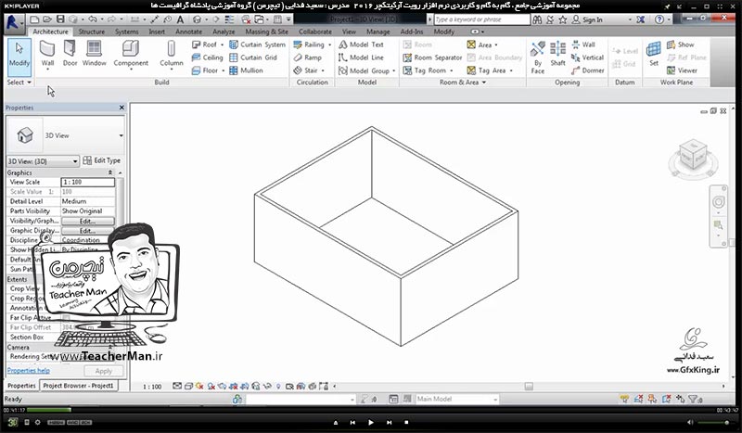
Task: Click the Model Text tool
Action: (361, 45)
